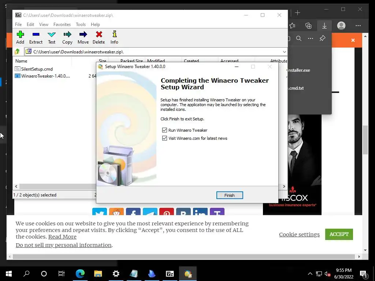Open the browser profile avatar
Screen dimensions: 375x281
click(x=341, y=26)
